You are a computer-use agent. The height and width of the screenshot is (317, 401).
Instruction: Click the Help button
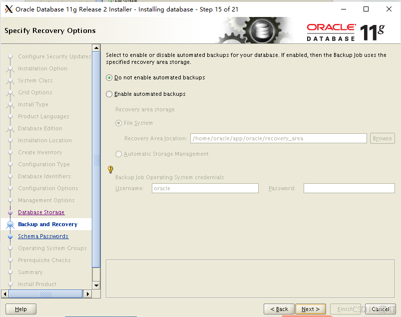[x=20, y=309]
